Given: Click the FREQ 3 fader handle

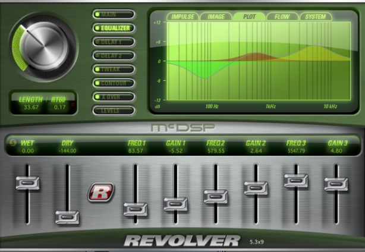Looking at the screenshot, I should point(296,181).
